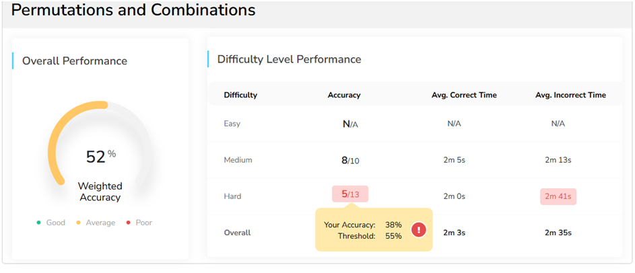This screenshot has height=273, width=635.
Task: Click the red exclamation alert icon
Action: point(419,230)
